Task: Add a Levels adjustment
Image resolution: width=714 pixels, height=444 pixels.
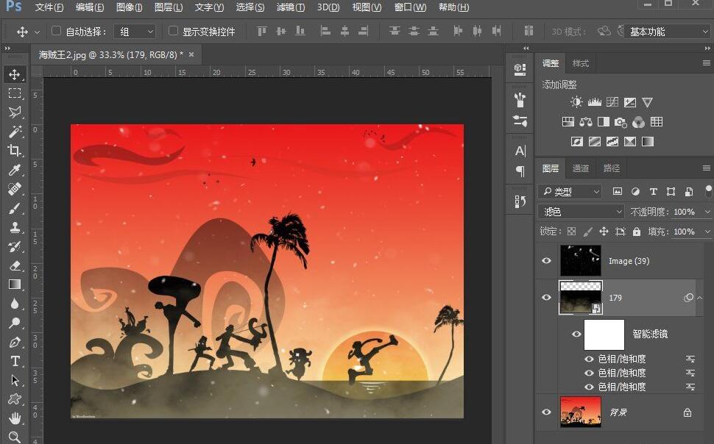Action: (594, 102)
